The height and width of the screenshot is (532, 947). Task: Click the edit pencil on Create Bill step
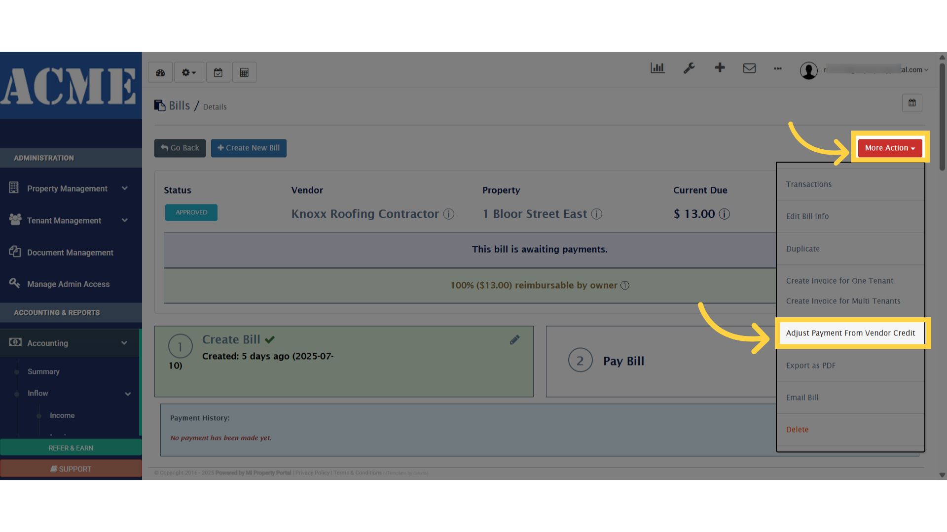514,339
